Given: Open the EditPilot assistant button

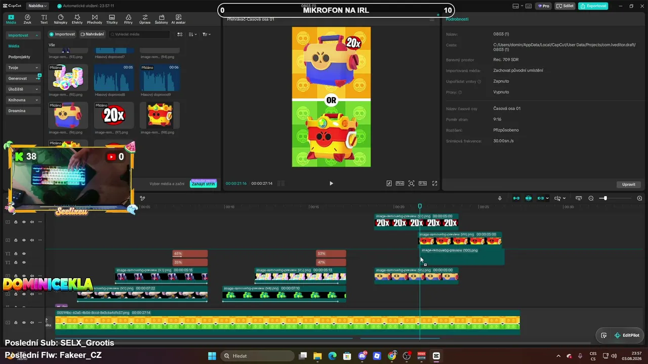Looking at the screenshot, I should (x=626, y=335).
